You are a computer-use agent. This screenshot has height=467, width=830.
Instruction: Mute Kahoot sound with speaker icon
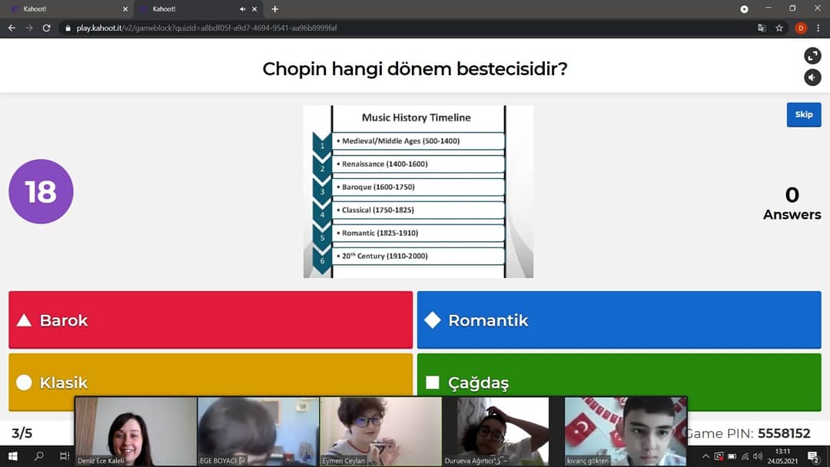(812, 78)
